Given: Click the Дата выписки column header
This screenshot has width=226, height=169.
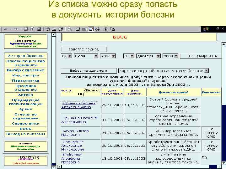Looking at the screenshot, I should [x=134, y=92].
